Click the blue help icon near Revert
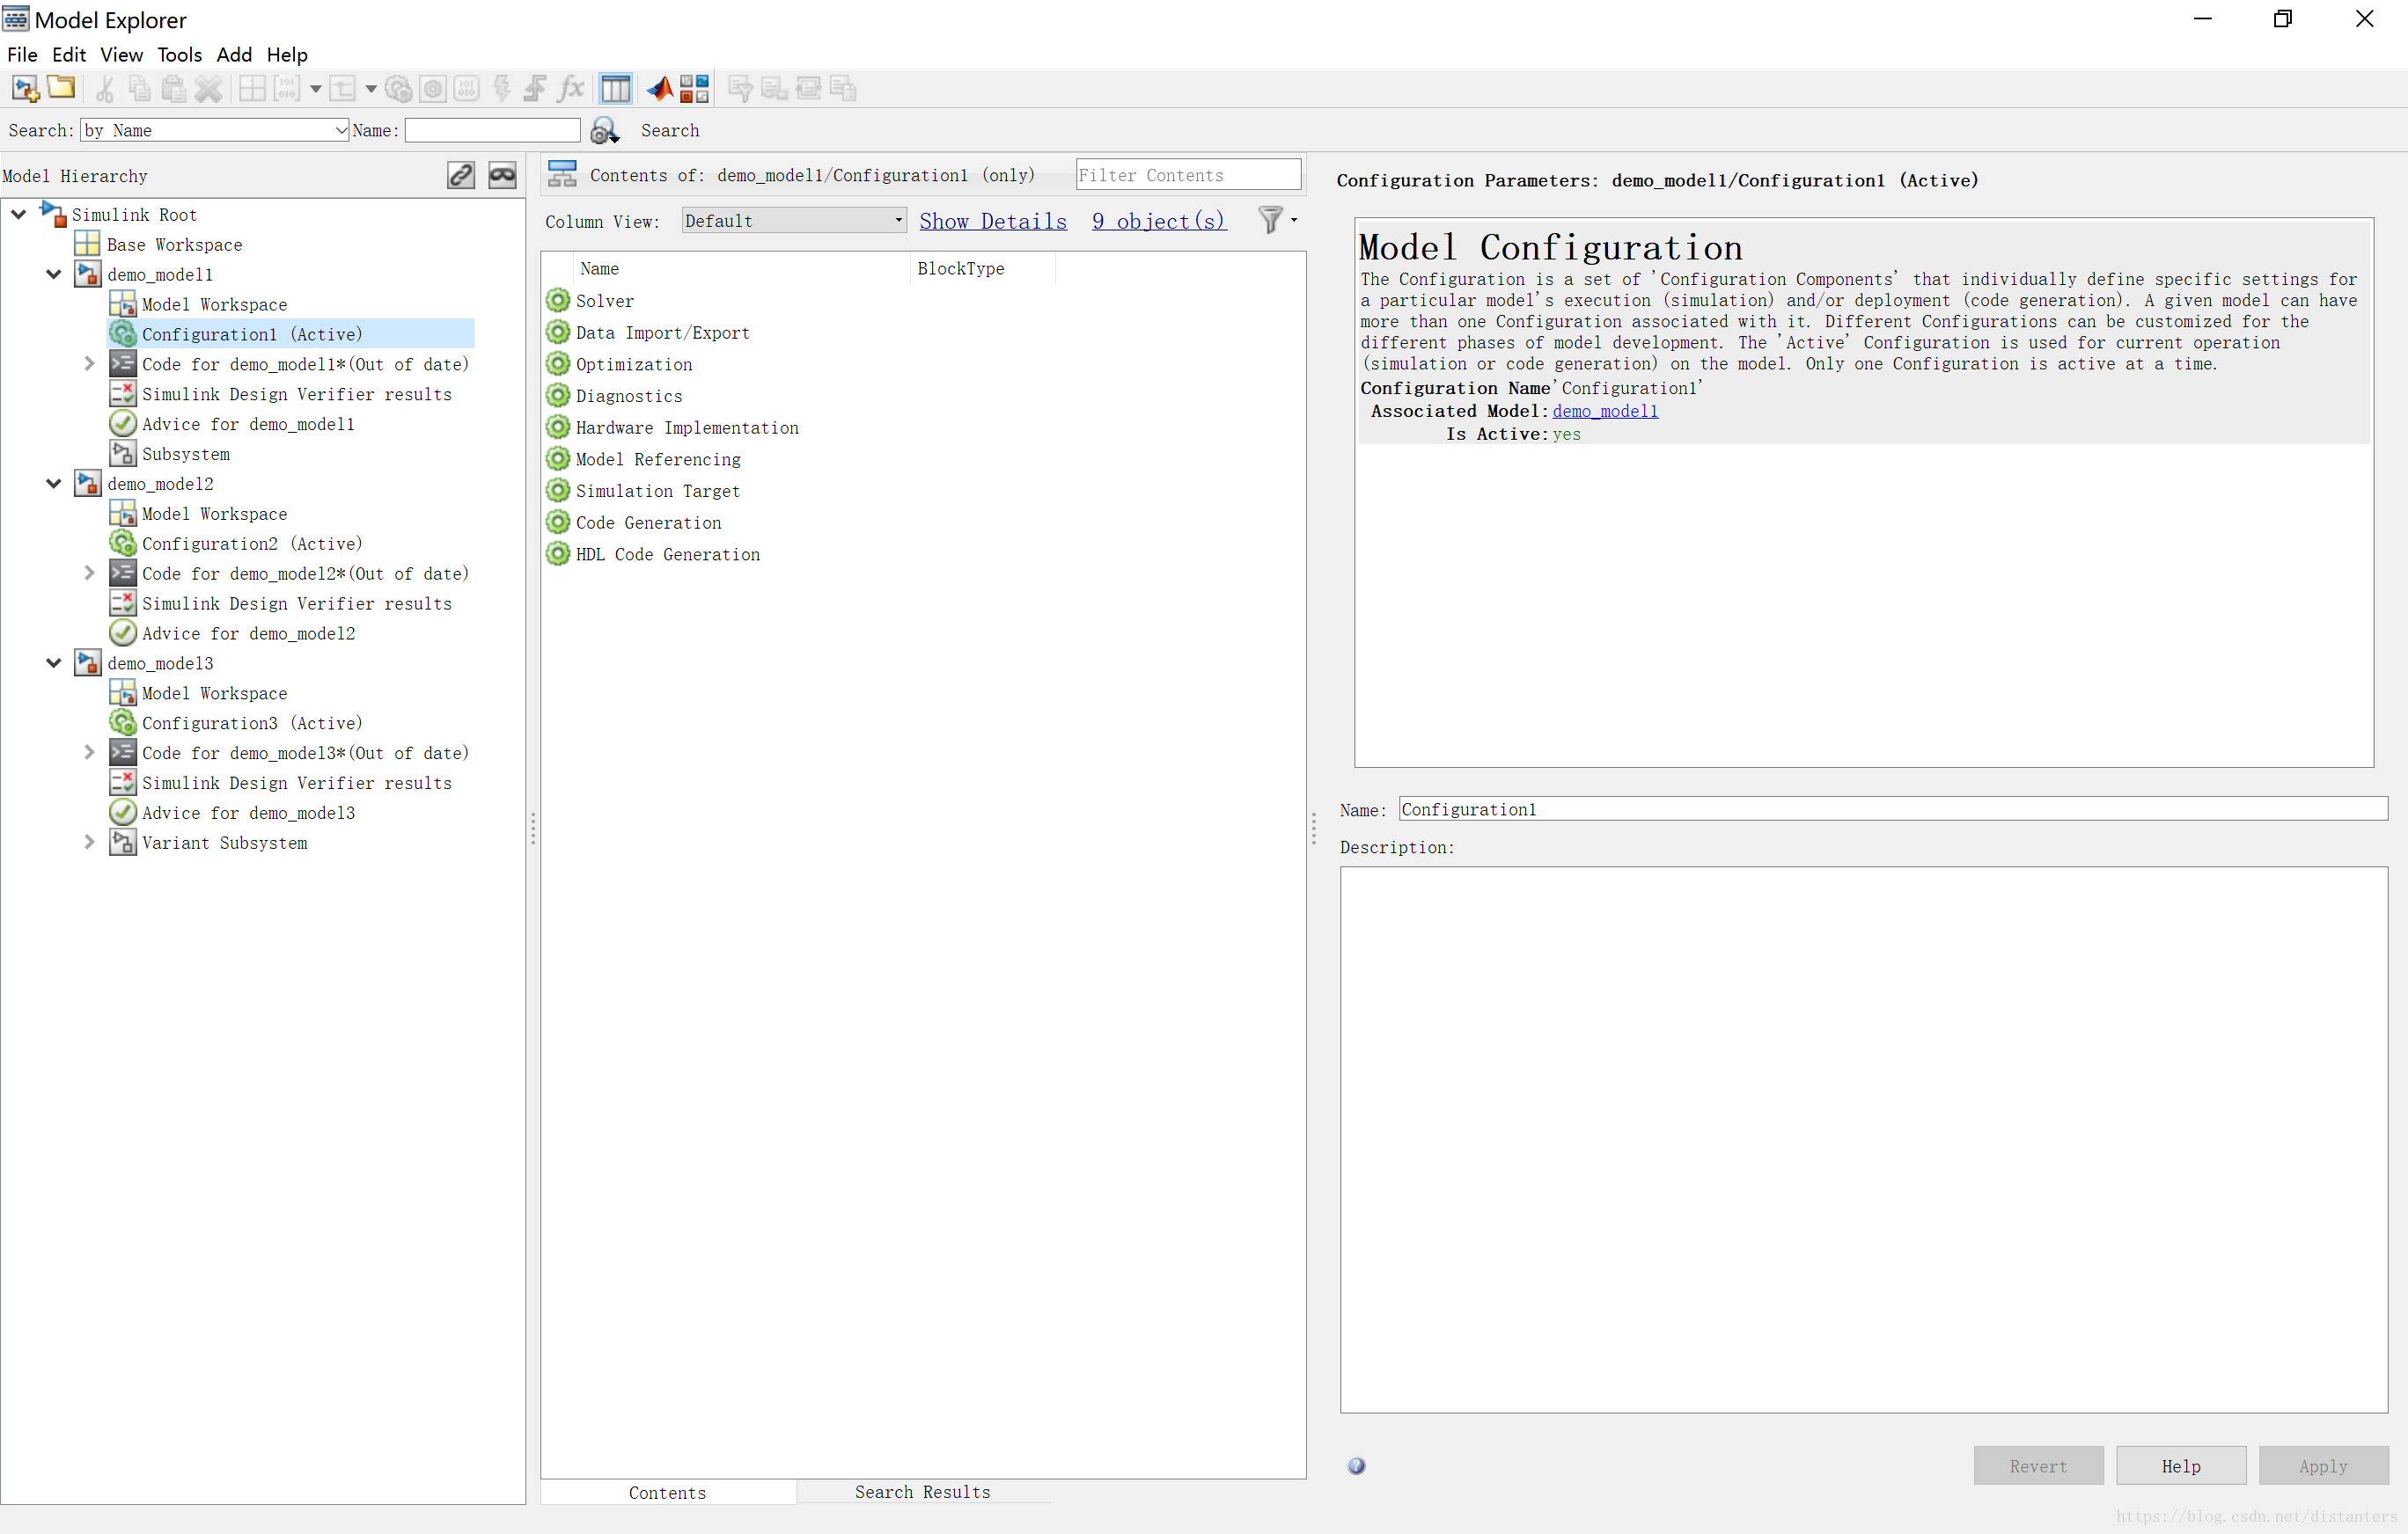This screenshot has width=2408, height=1534. pyautogui.click(x=1356, y=1465)
